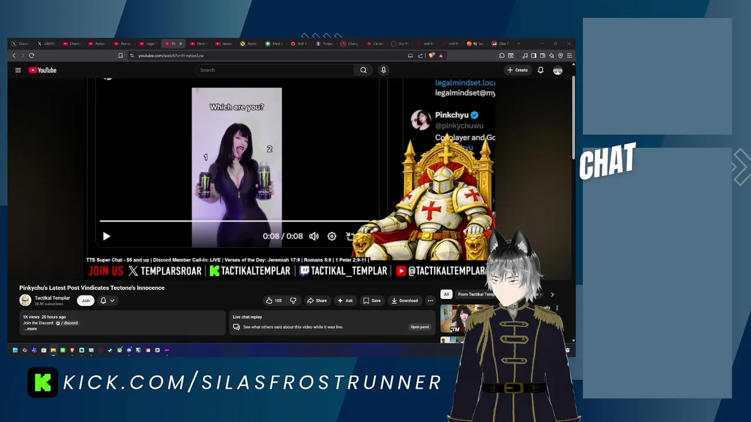Click the Tactikal Templar channel avatar
This screenshot has height=422, width=751.
pyautogui.click(x=25, y=301)
